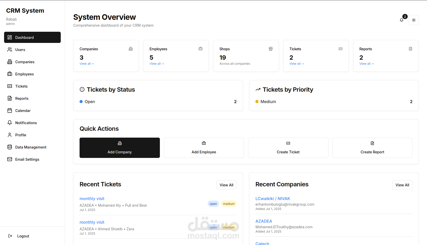The height and width of the screenshot is (245, 427).
Task: Click the Employees briefcase icon in sidebar
Action: pyautogui.click(x=10, y=74)
